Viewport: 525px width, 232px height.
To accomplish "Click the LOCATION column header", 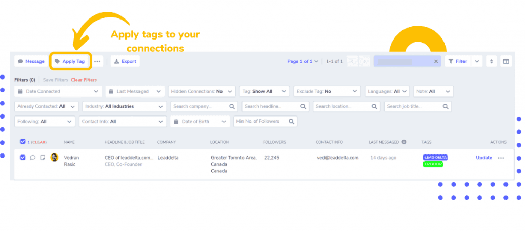I will [x=219, y=142].
